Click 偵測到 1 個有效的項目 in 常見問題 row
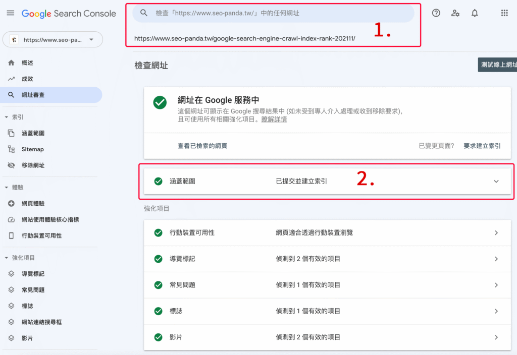517x355 pixels. coord(308,285)
